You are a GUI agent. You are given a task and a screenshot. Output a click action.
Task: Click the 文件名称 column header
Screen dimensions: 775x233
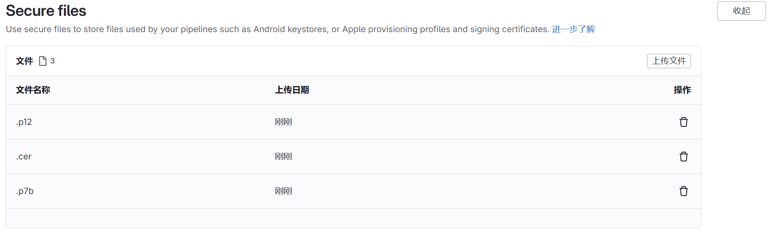coord(33,90)
